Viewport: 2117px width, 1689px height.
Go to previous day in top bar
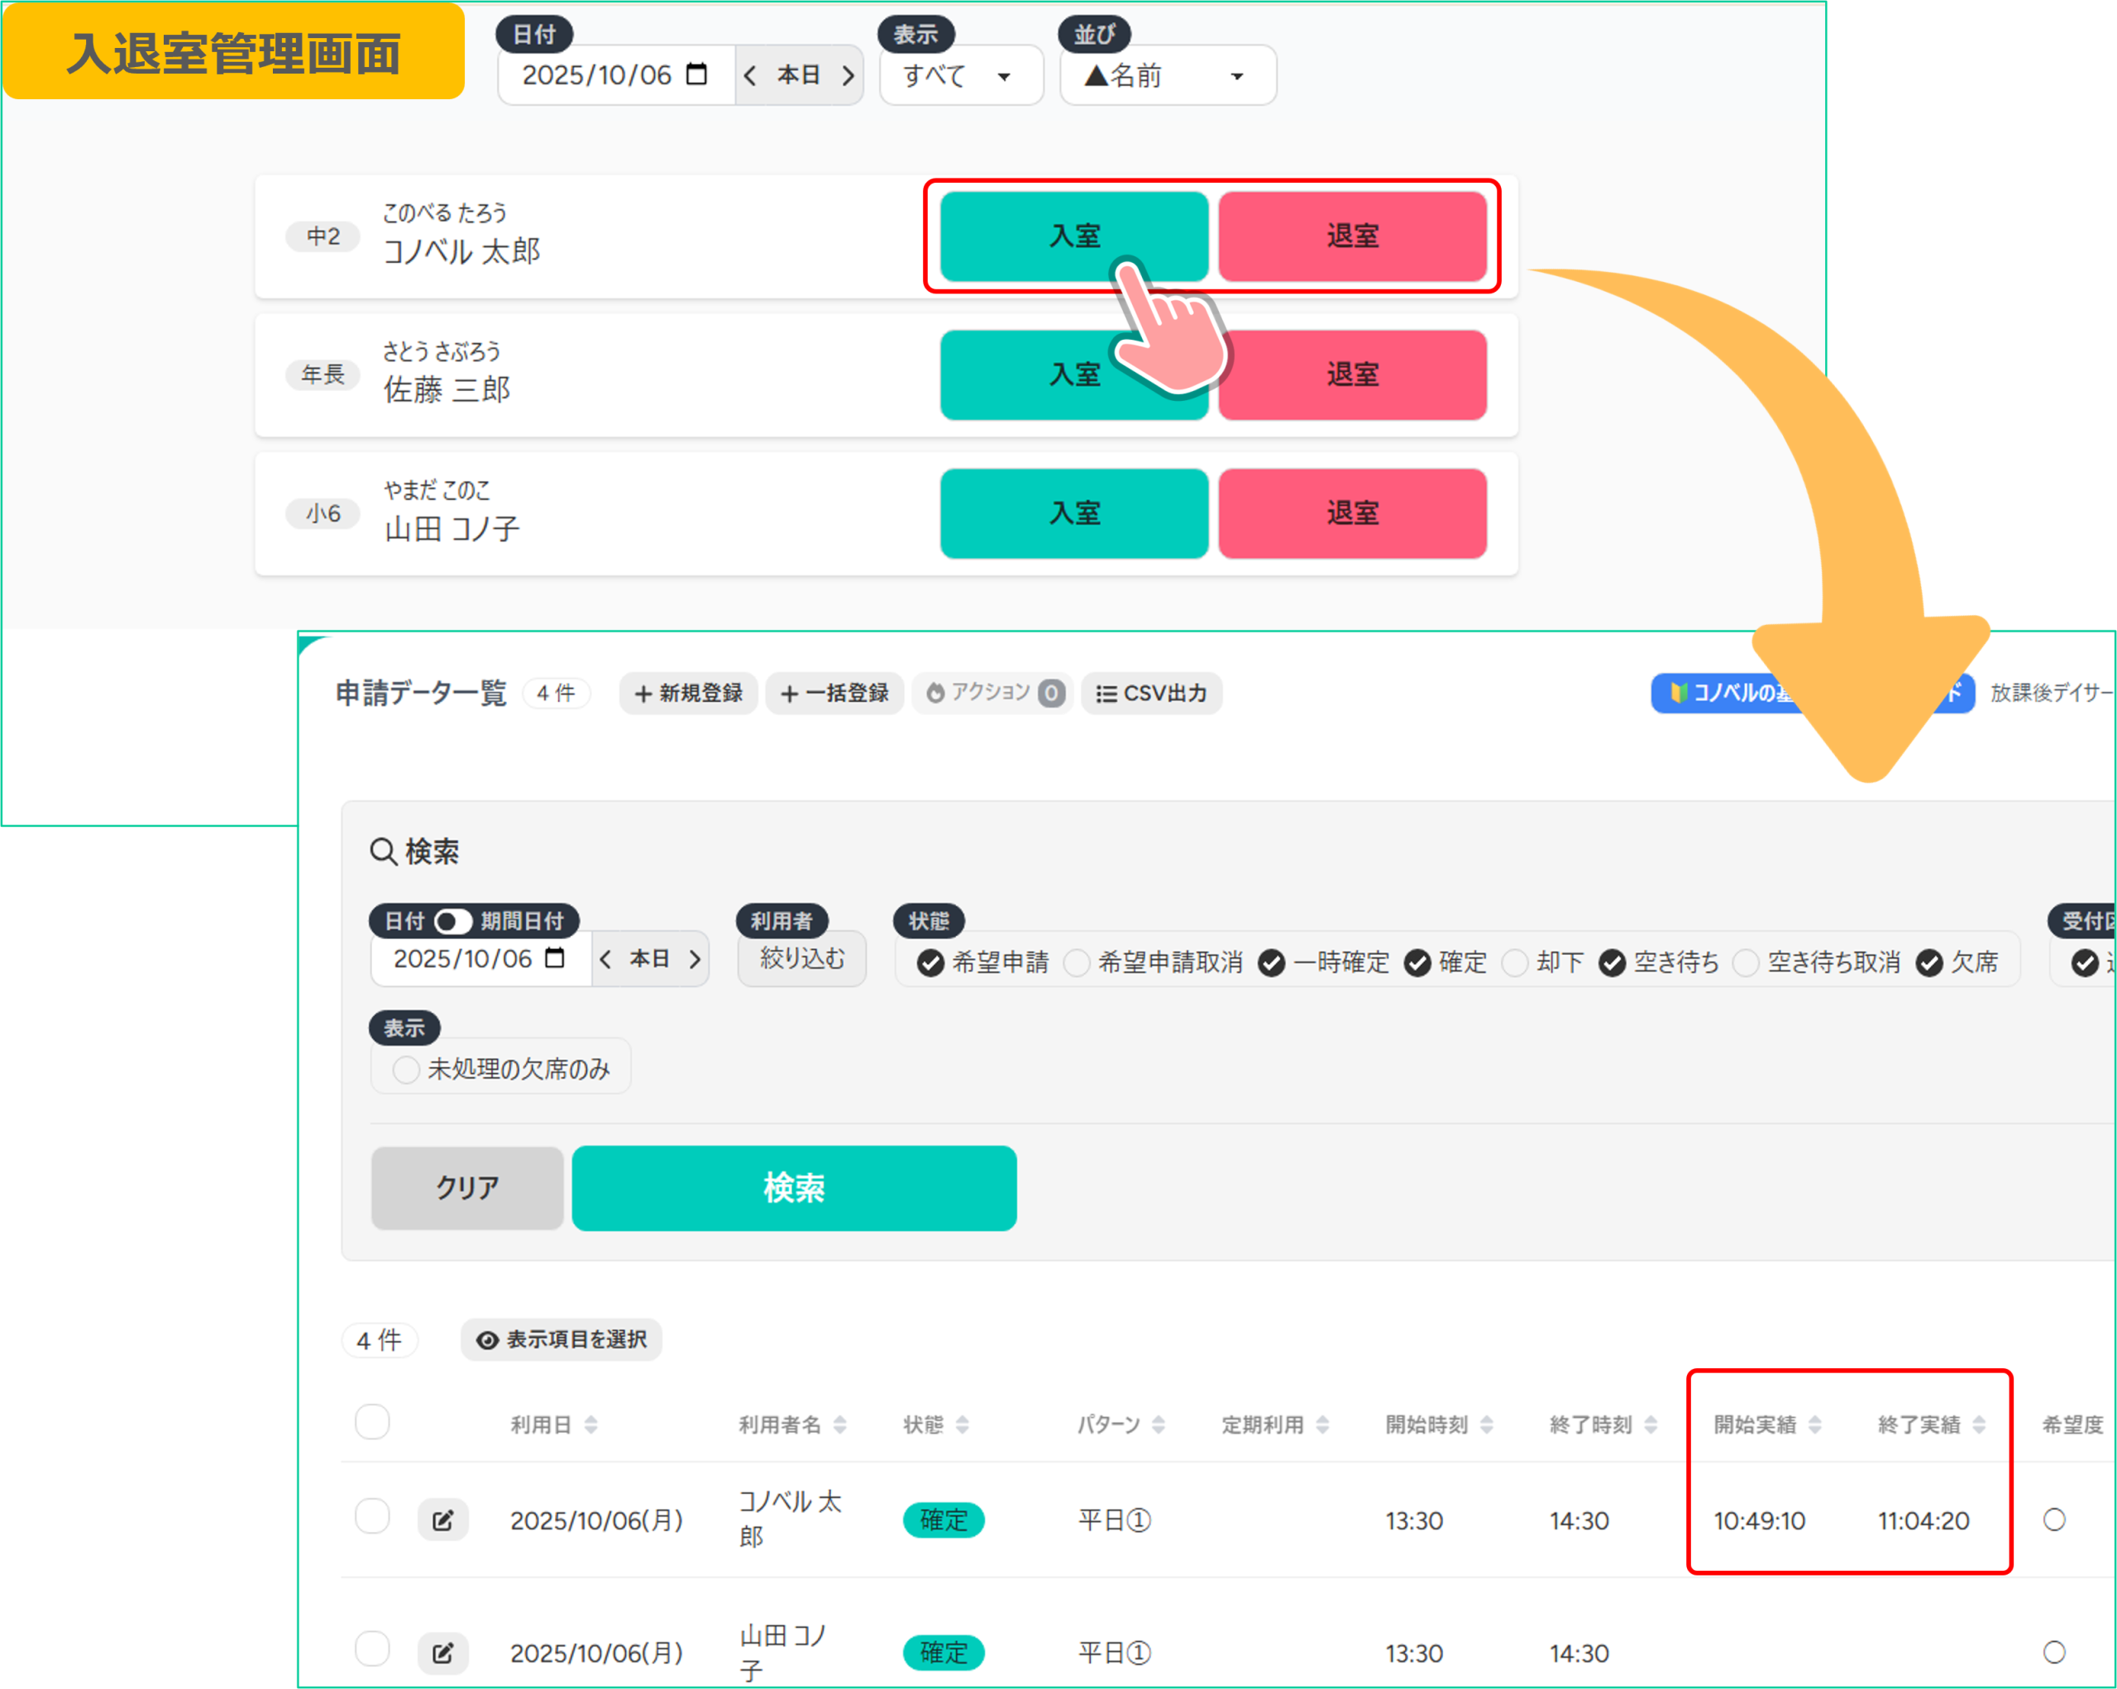(x=750, y=75)
